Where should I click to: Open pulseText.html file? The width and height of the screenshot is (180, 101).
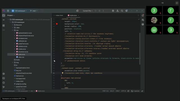21,87
